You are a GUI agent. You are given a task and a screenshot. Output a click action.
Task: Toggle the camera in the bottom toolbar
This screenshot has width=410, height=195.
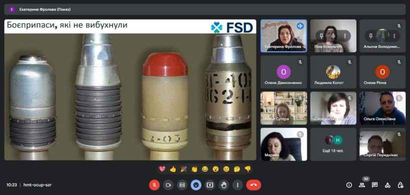click(168, 185)
